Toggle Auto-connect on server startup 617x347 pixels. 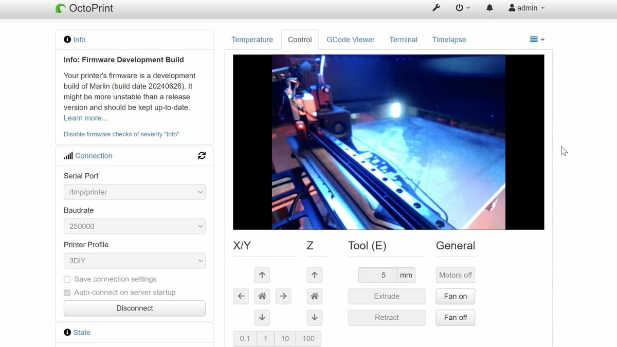[x=67, y=293]
